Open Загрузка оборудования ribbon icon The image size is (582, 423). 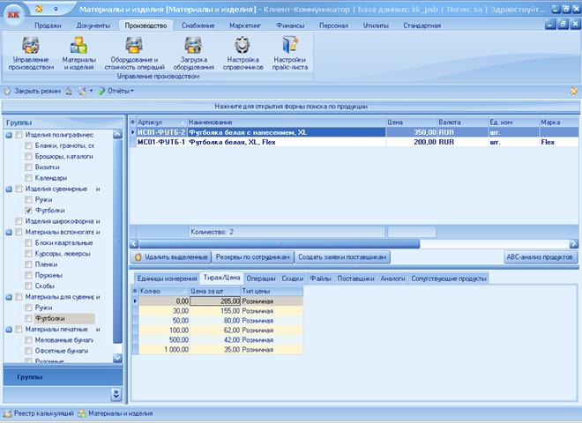(193, 46)
